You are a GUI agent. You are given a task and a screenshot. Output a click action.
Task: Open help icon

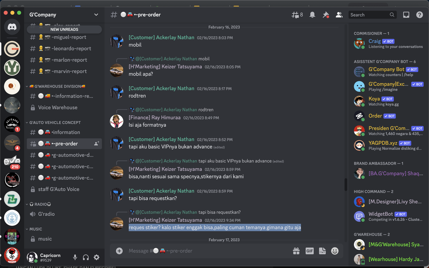click(420, 15)
